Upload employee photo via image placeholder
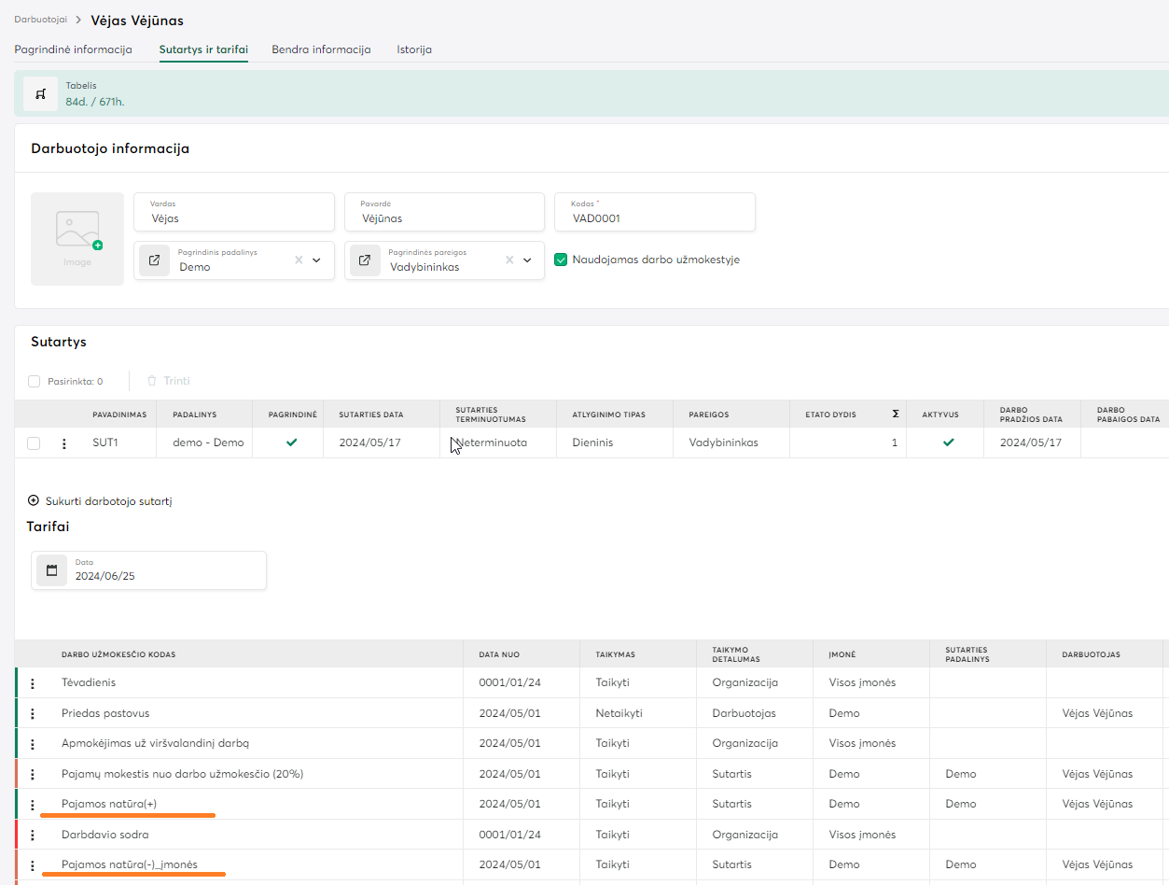This screenshot has height=885, width=1169. [x=77, y=238]
